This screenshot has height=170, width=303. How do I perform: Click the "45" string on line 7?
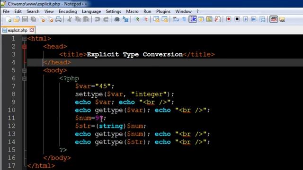[x=103, y=86]
